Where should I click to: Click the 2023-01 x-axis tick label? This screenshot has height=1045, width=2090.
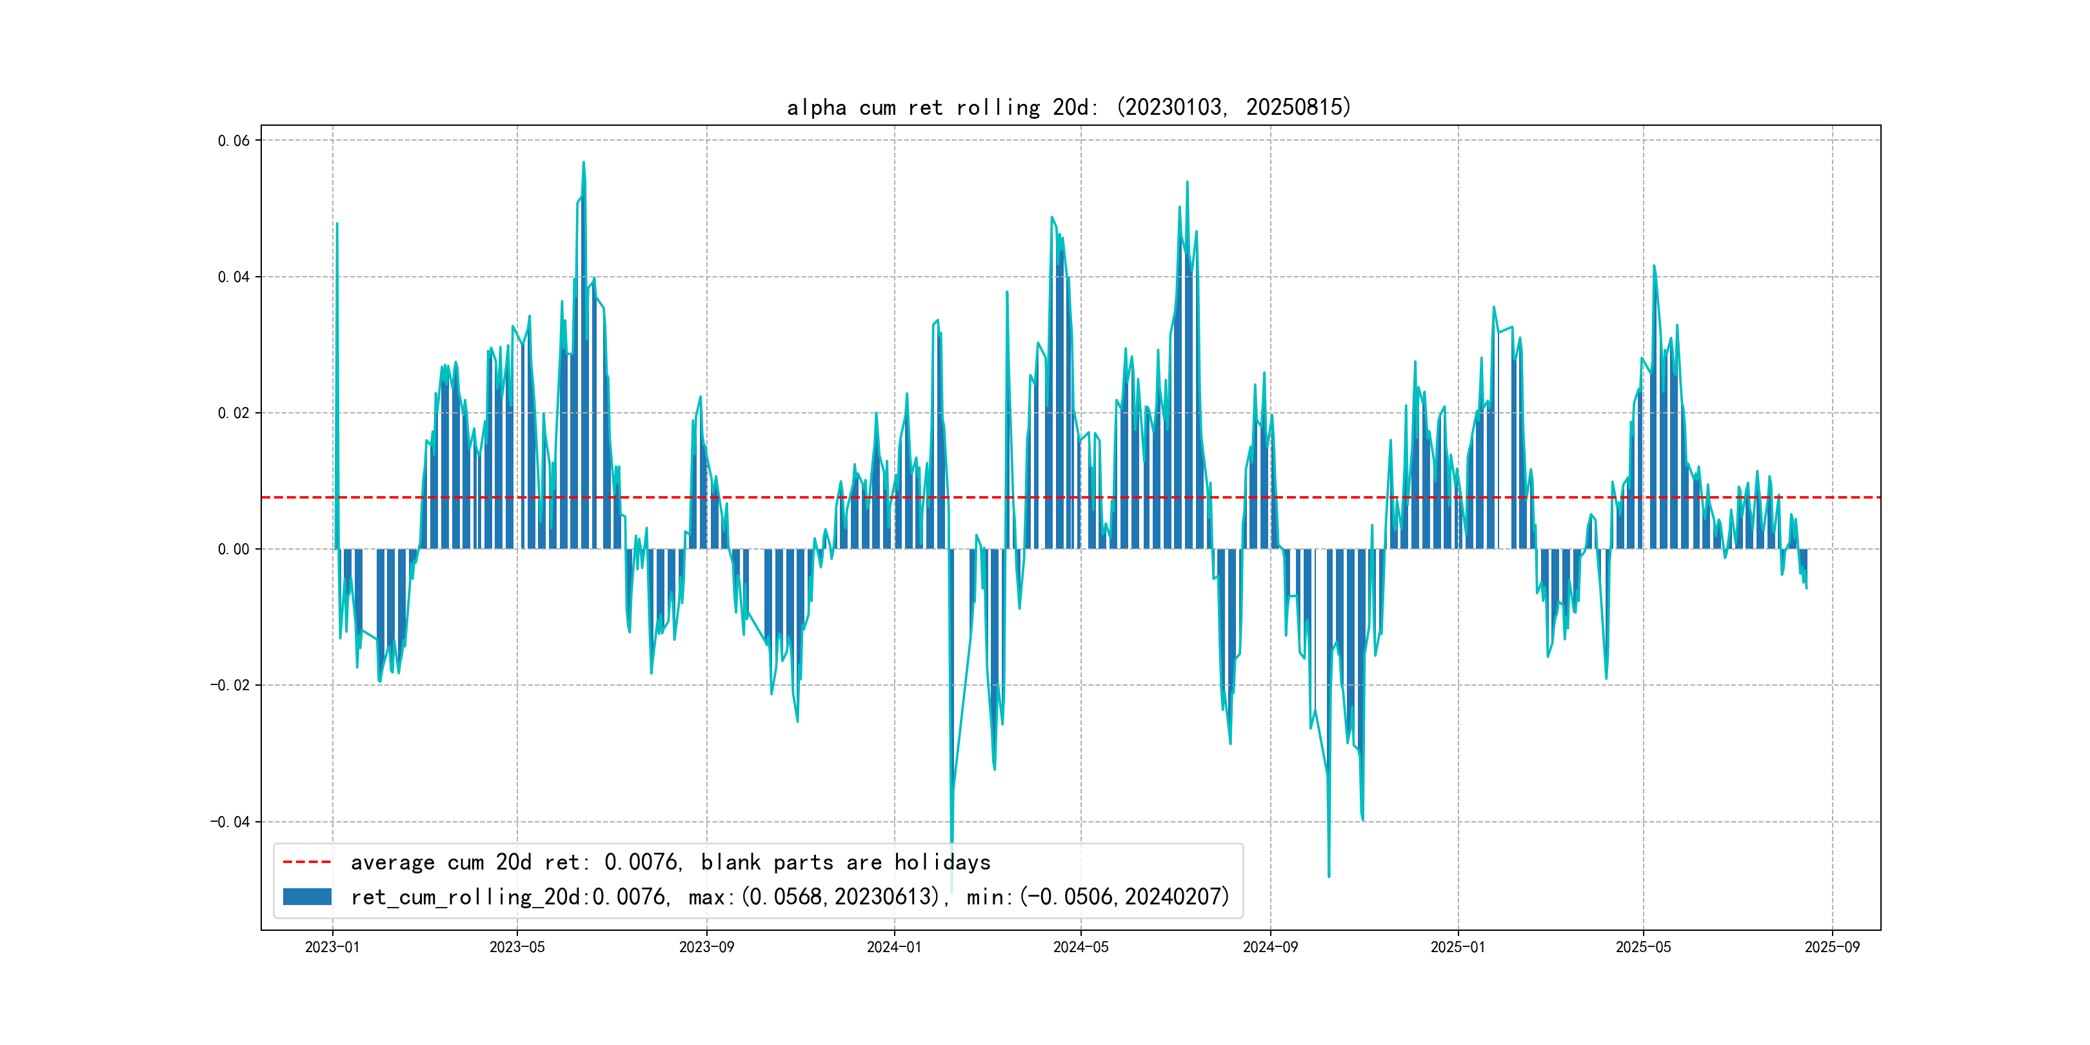tap(332, 947)
